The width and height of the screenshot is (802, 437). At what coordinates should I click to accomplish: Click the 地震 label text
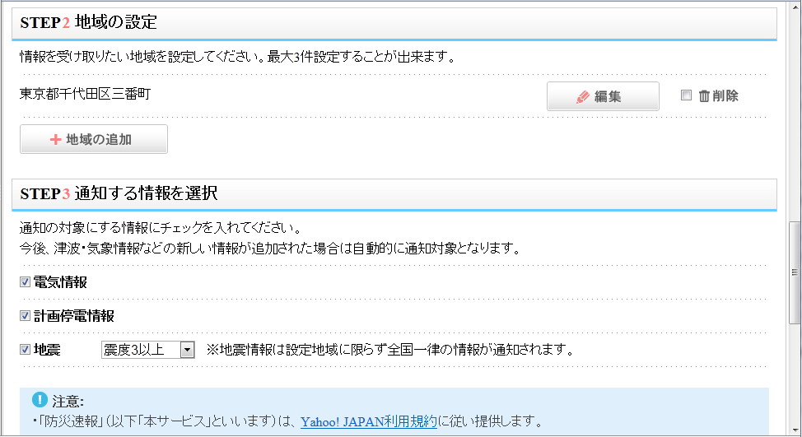[x=47, y=350]
